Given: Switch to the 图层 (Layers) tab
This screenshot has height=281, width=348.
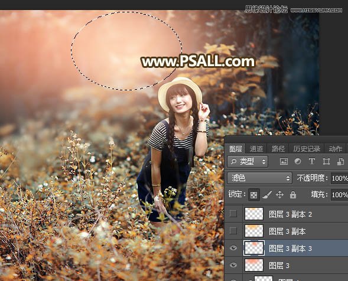Looking at the screenshot, I should pos(236,149).
